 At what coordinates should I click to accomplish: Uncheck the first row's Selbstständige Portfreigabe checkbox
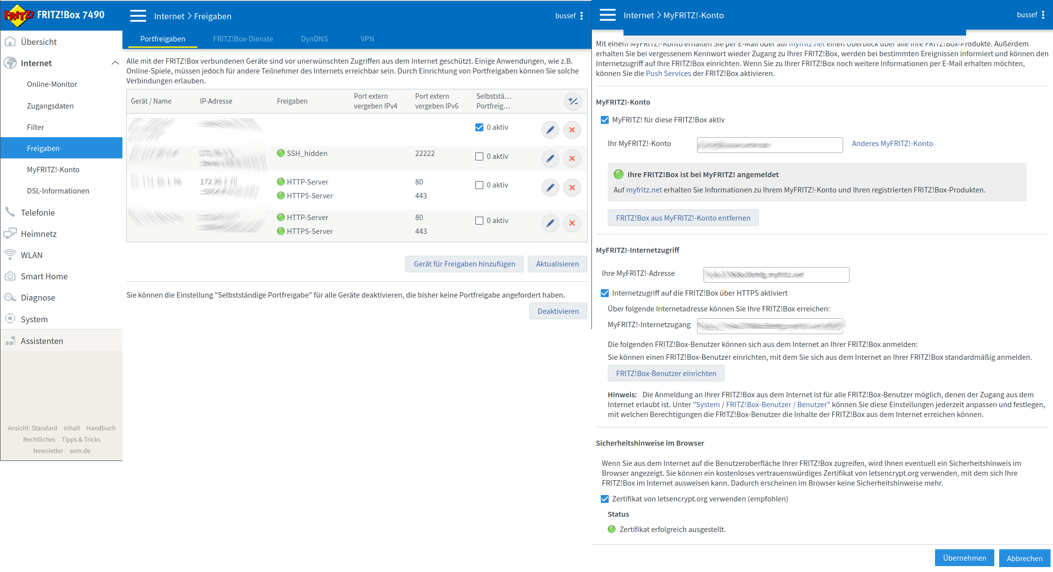(x=479, y=127)
